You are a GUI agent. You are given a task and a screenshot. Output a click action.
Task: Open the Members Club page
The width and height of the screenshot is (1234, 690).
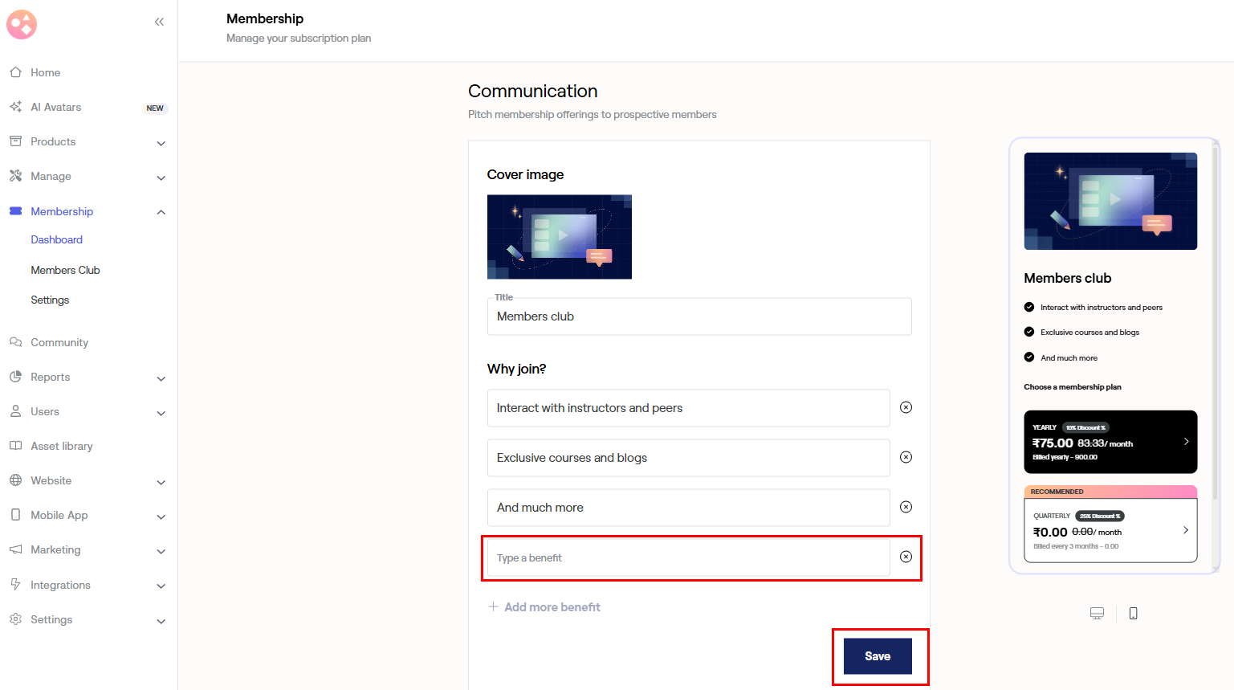point(65,270)
